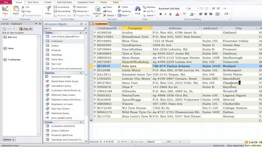Expand the BV44695 record row
The image size is (262, 147).
(95, 41)
